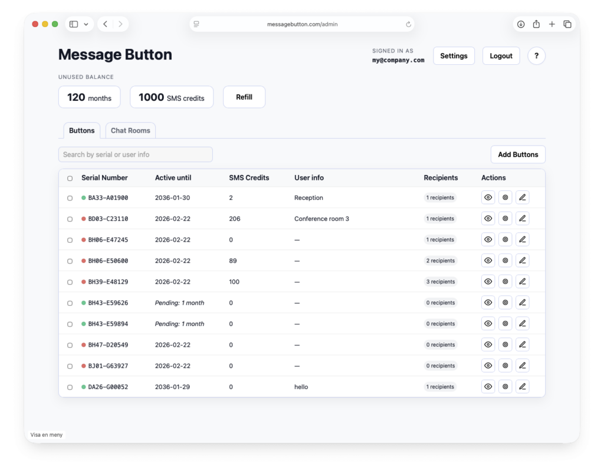
Task: Expand the Safari sidebar dropdown chevron
Action: (86, 24)
